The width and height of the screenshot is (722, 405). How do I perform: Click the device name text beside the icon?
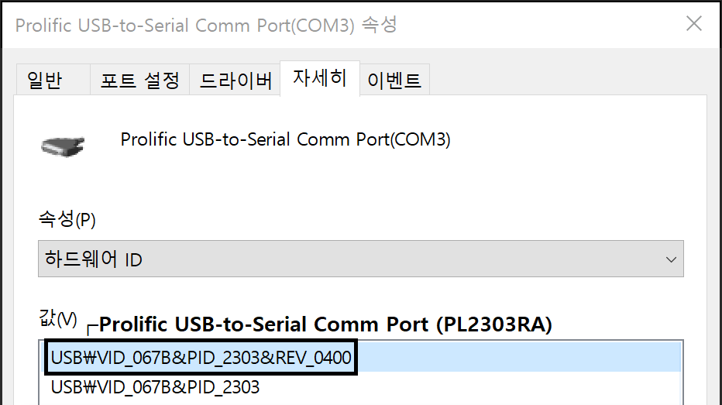click(x=285, y=139)
